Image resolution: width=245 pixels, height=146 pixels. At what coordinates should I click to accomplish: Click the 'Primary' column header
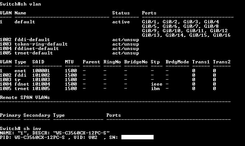(x=10, y=115)
